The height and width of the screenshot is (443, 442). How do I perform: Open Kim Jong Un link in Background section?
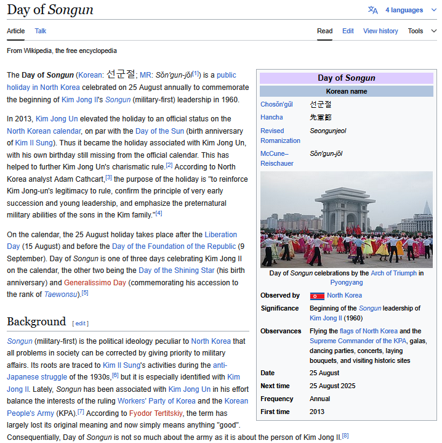pyautogui.click(x=190, y=389)
